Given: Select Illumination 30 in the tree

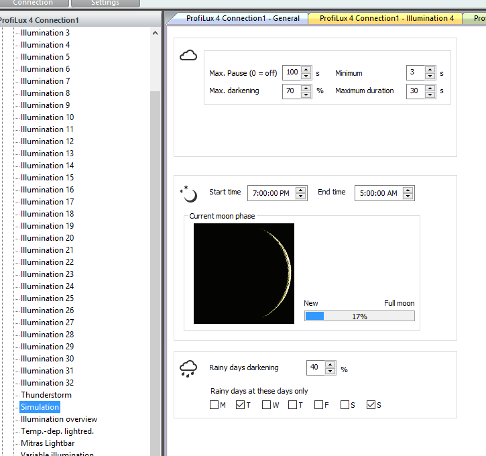Looking at the screenshot, I should coord(47,359).
